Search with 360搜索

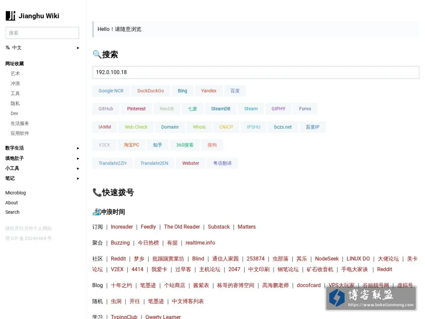point(185,145)
